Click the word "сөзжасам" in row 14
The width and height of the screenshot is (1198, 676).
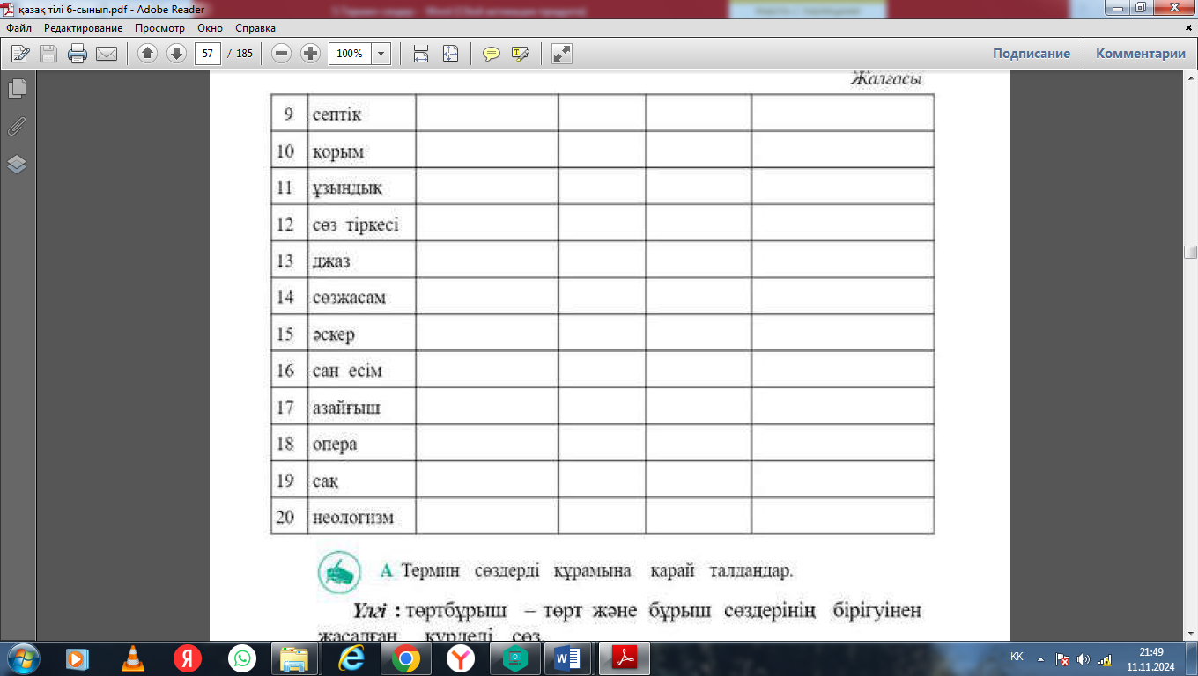click(350, 298)
